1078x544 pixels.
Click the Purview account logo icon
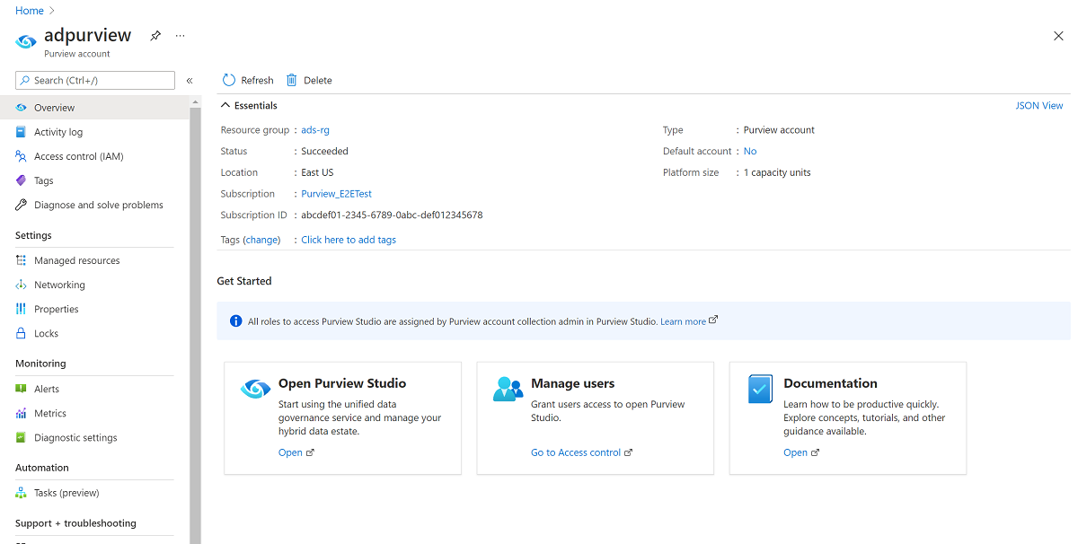(28, 41)
